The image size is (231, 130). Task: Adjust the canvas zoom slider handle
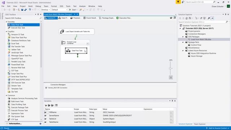click(x=170, y=68)
